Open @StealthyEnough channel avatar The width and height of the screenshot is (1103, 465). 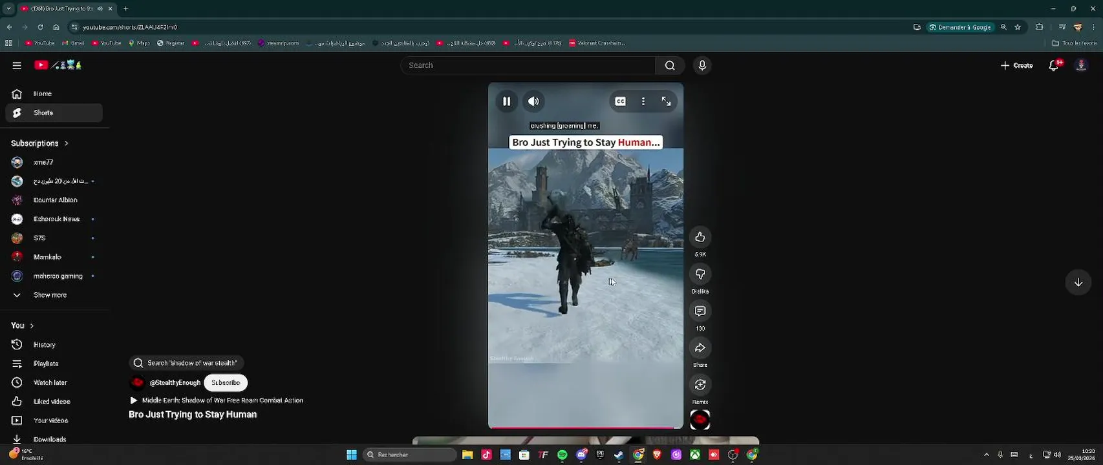pos(137,382)
